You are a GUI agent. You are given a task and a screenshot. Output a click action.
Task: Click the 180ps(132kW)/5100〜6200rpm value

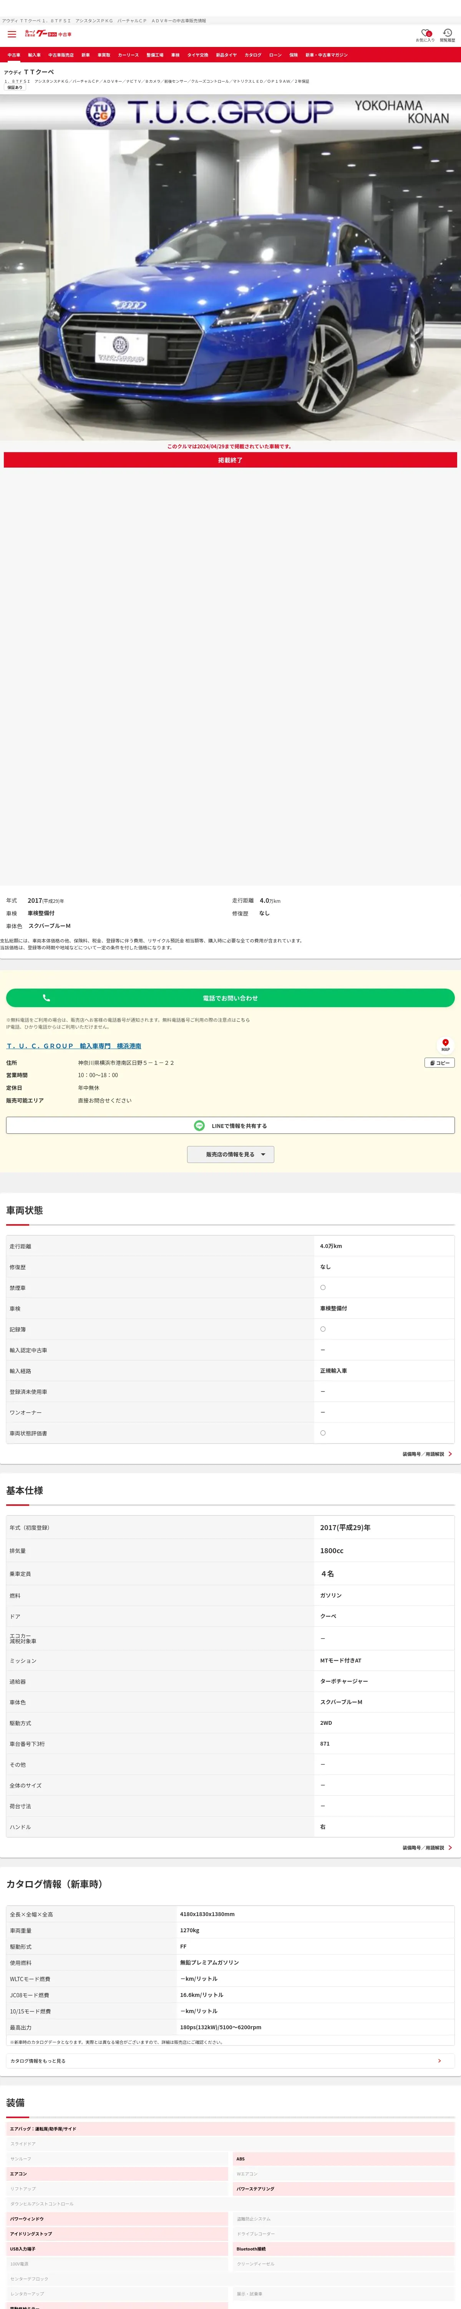click(221, 2028)
